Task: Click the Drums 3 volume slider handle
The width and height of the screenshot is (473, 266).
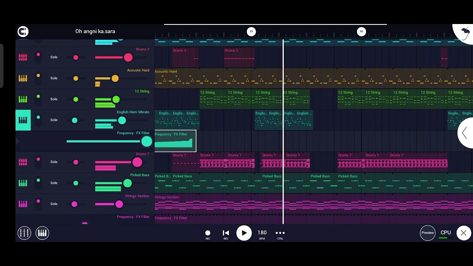Action: pos(128,57)
